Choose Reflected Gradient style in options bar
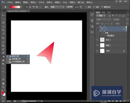The width and height of the screenshot is (130, 103). click(37, 7)
